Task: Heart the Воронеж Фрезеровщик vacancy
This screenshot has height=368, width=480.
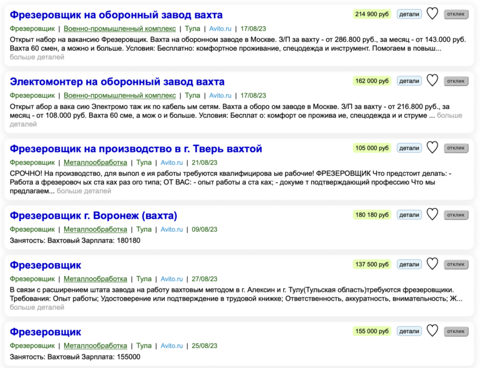Action: click(432, 215)
